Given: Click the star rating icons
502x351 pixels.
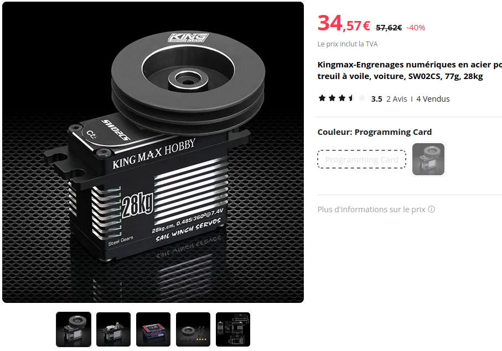Looking at the screenshot, I should pos(341,98).
